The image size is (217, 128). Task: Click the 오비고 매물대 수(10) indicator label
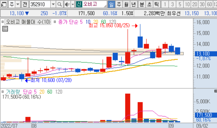28,22
